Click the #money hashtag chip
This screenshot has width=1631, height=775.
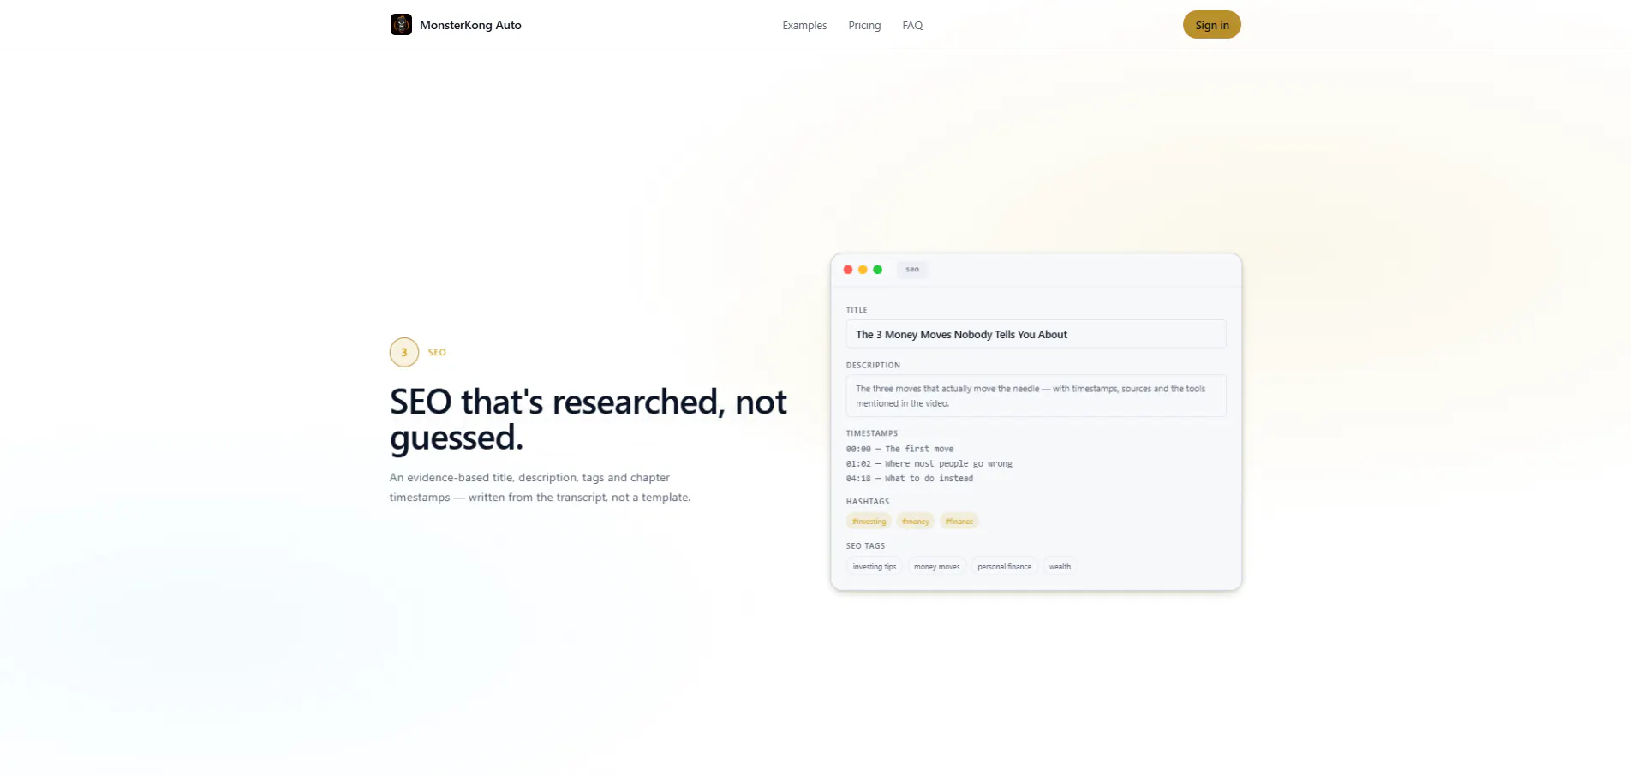click(x=916, y=521)
